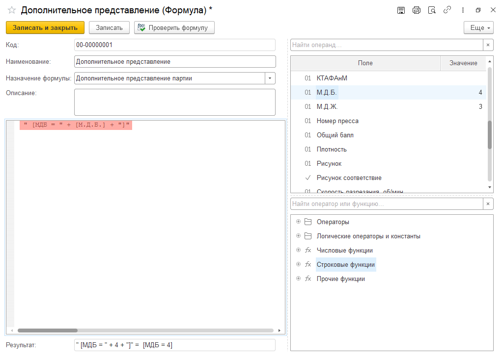This screenshot has height=357, width=503.
Task: Click the printer icon in header
Action: [417, 10]
